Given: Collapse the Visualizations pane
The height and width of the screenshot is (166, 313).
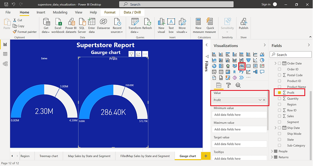Looking at the screenshot, I should [265, 45].
